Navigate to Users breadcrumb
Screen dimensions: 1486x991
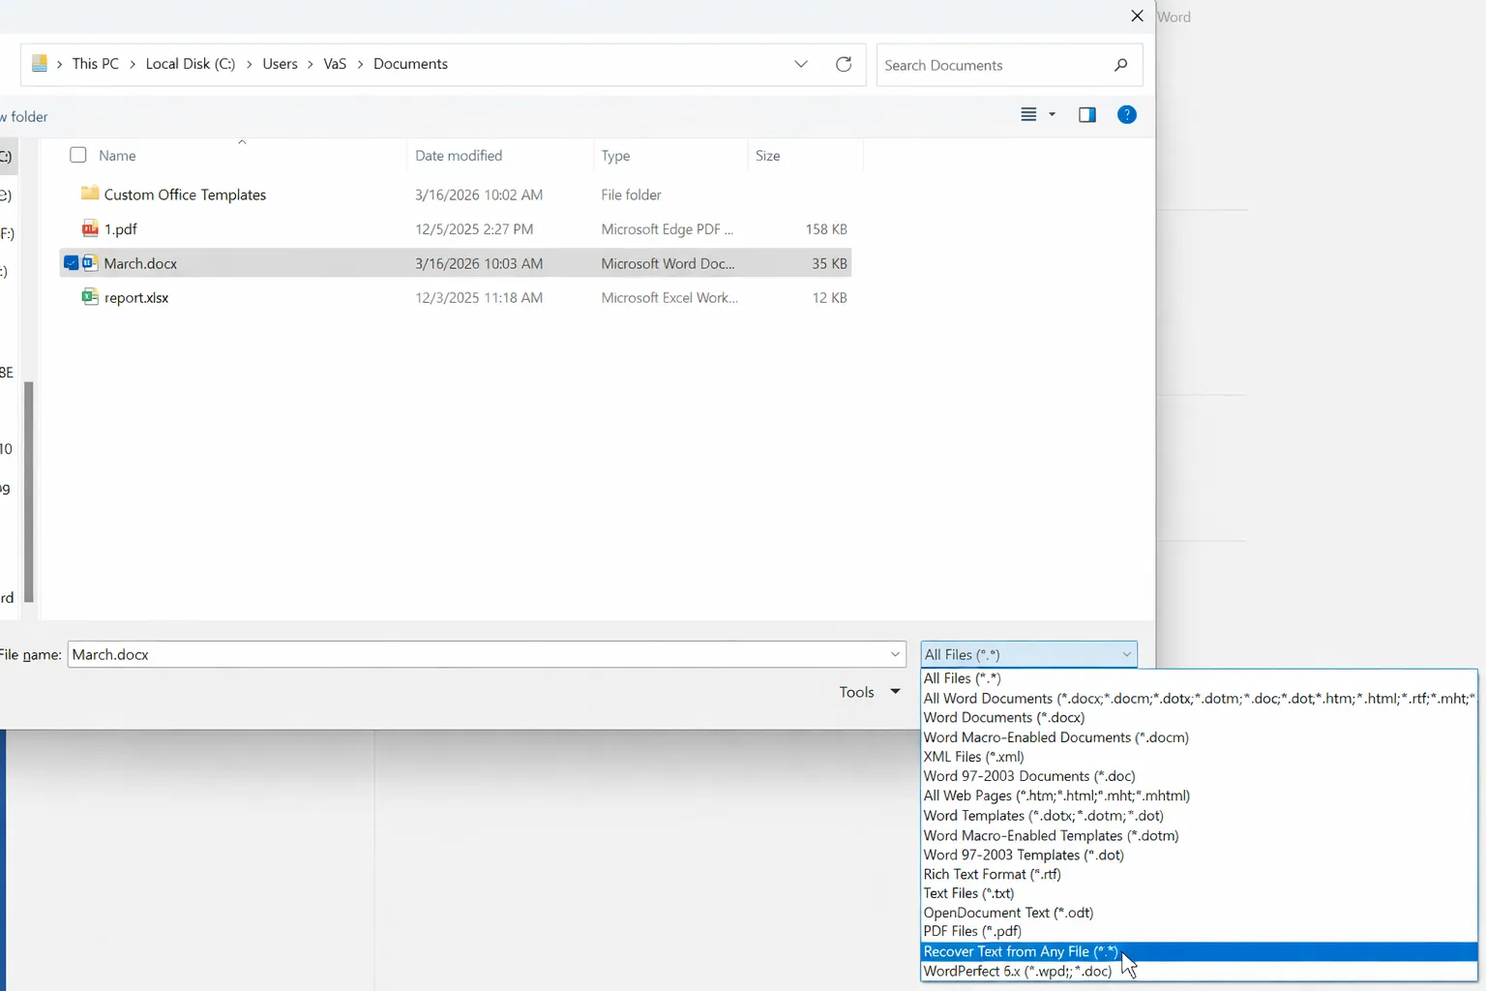click(281, 64)
